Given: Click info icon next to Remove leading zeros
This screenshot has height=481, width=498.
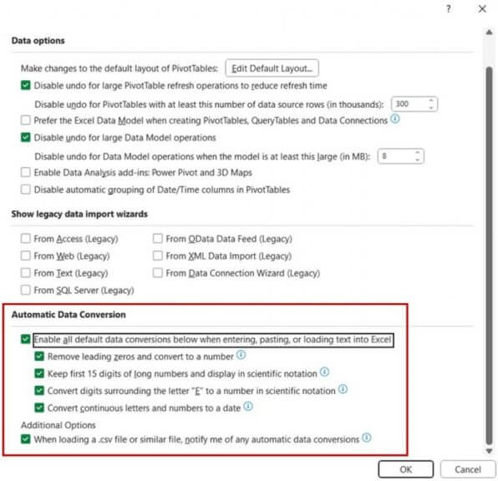Looking at the screenshot, I should point(241,355).
